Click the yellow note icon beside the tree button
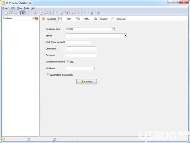This screenshot has height=143, width=190. tap(28, 13)
